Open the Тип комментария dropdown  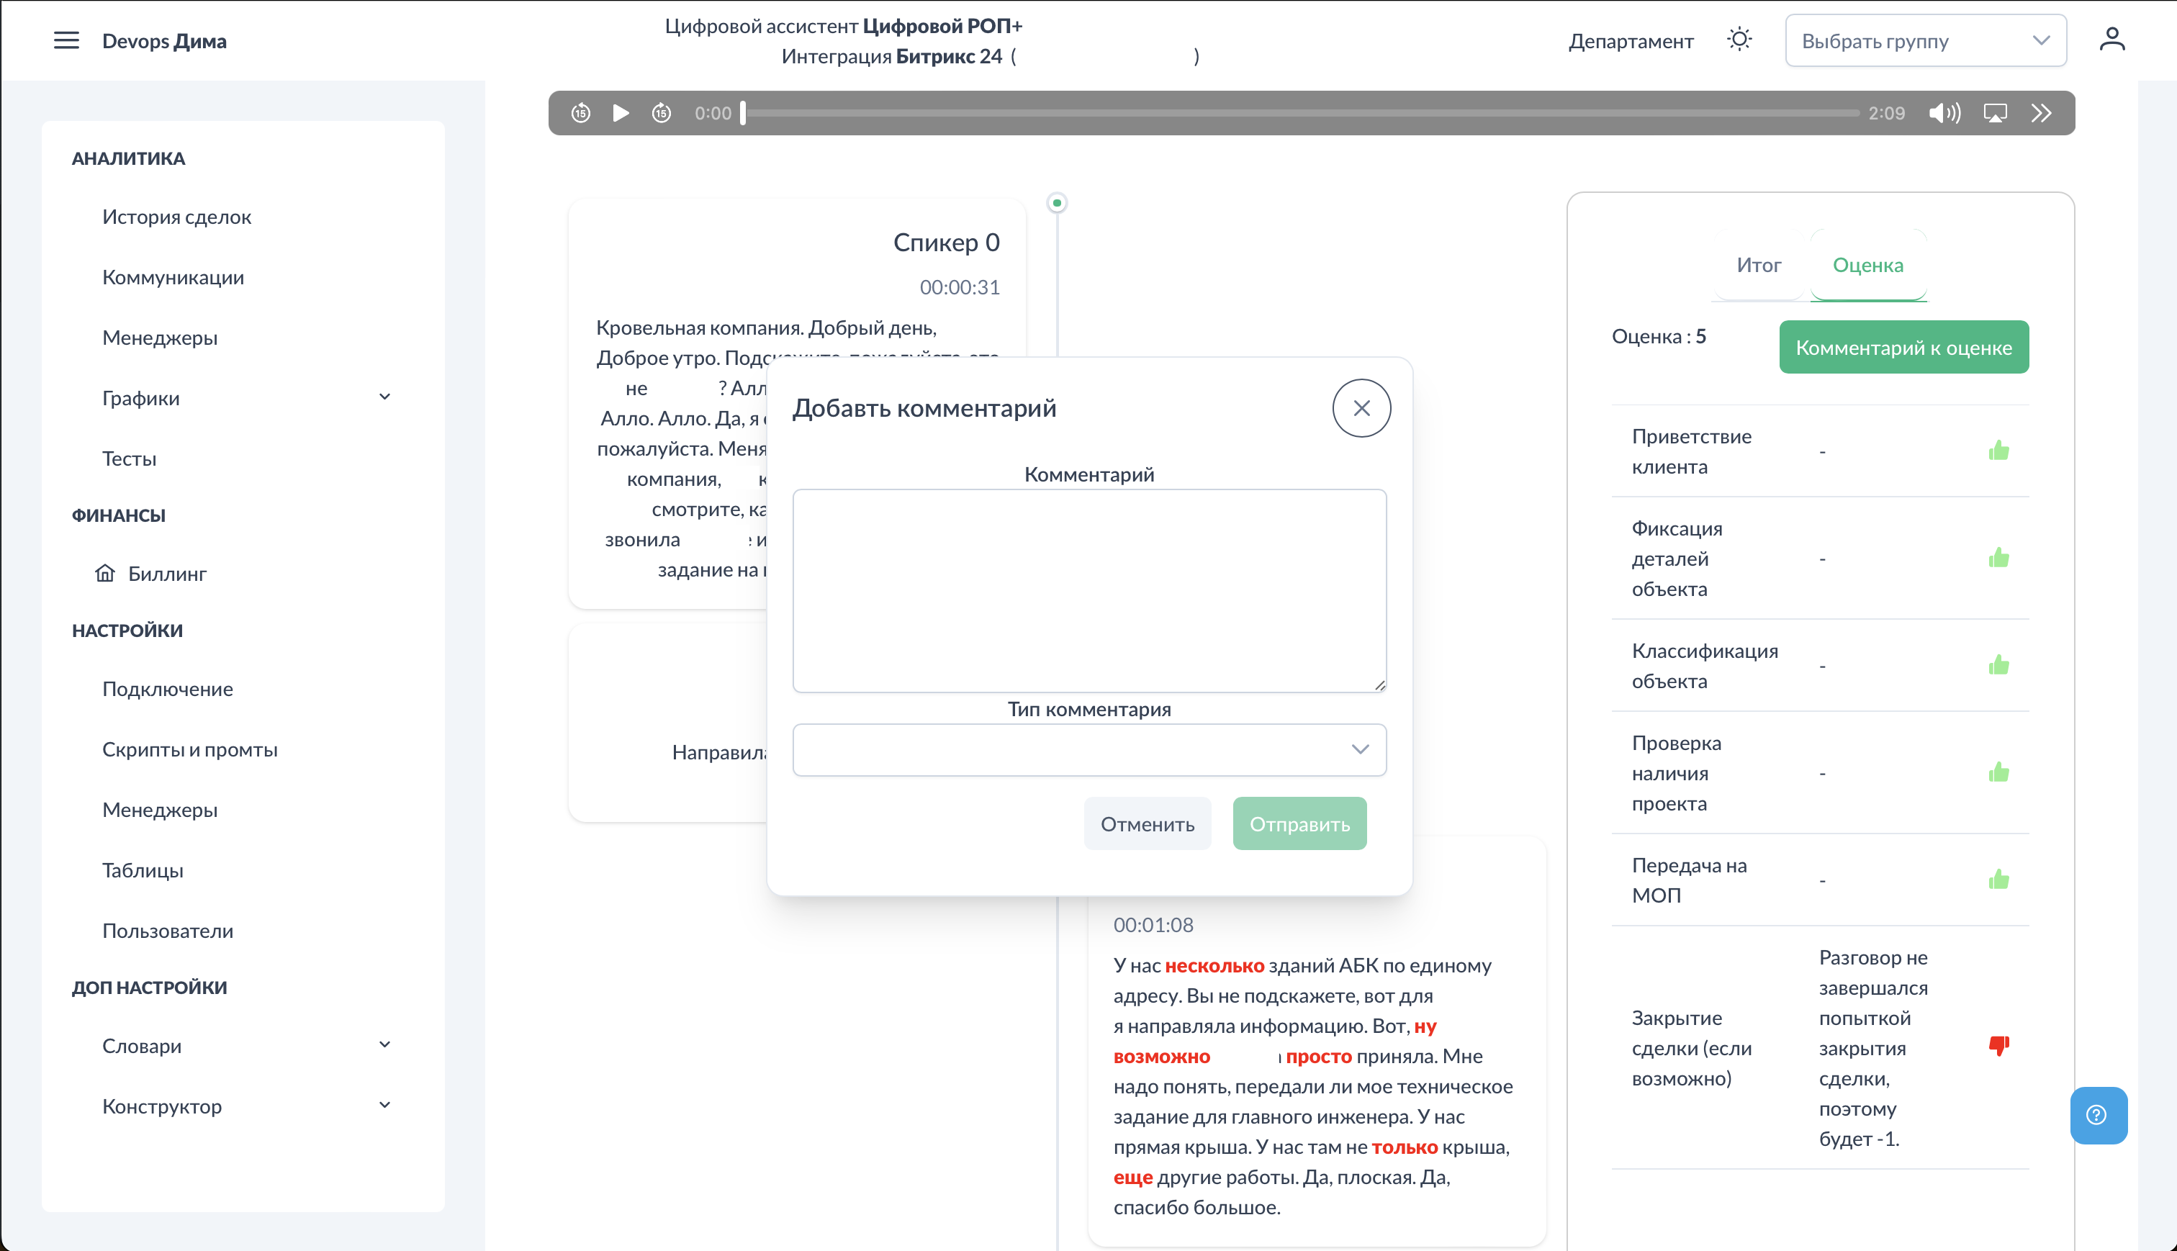click(x=1088, y=749)
